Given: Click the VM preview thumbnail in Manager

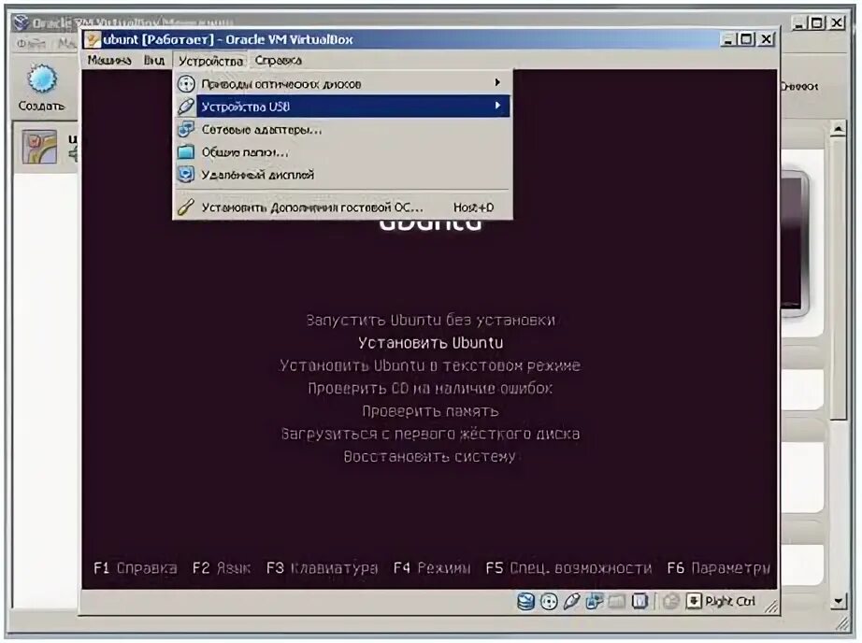Looking at the screenshot, I should [795, 244].
